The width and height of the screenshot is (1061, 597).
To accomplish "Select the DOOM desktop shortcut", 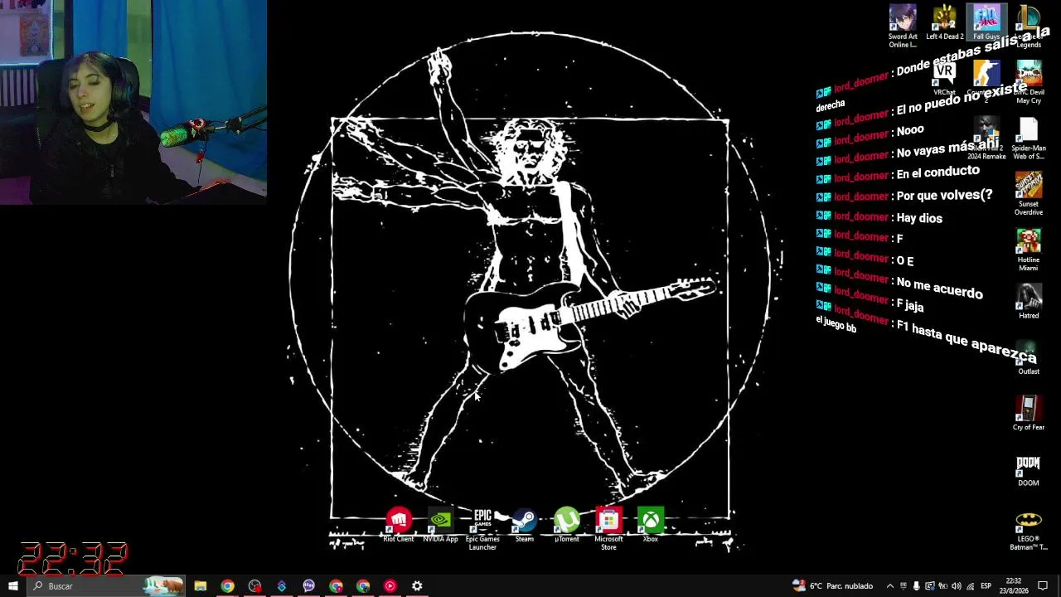I will (x=1029, y=469).
